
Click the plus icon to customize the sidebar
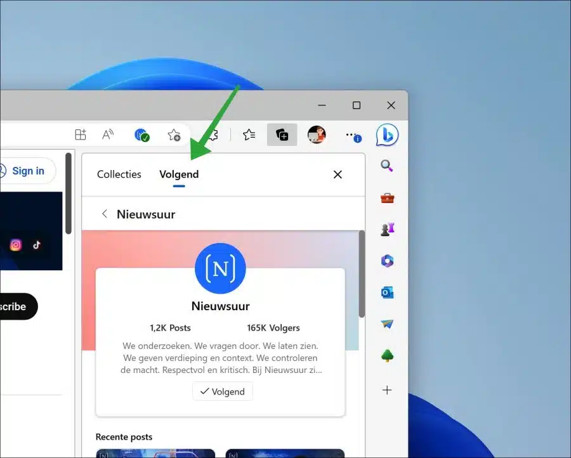[387, 390]
